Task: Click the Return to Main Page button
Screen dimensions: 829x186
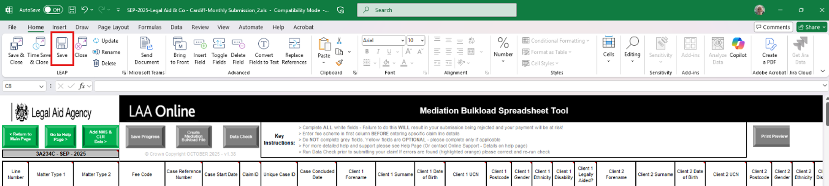Action: click(x=21, y=137)
